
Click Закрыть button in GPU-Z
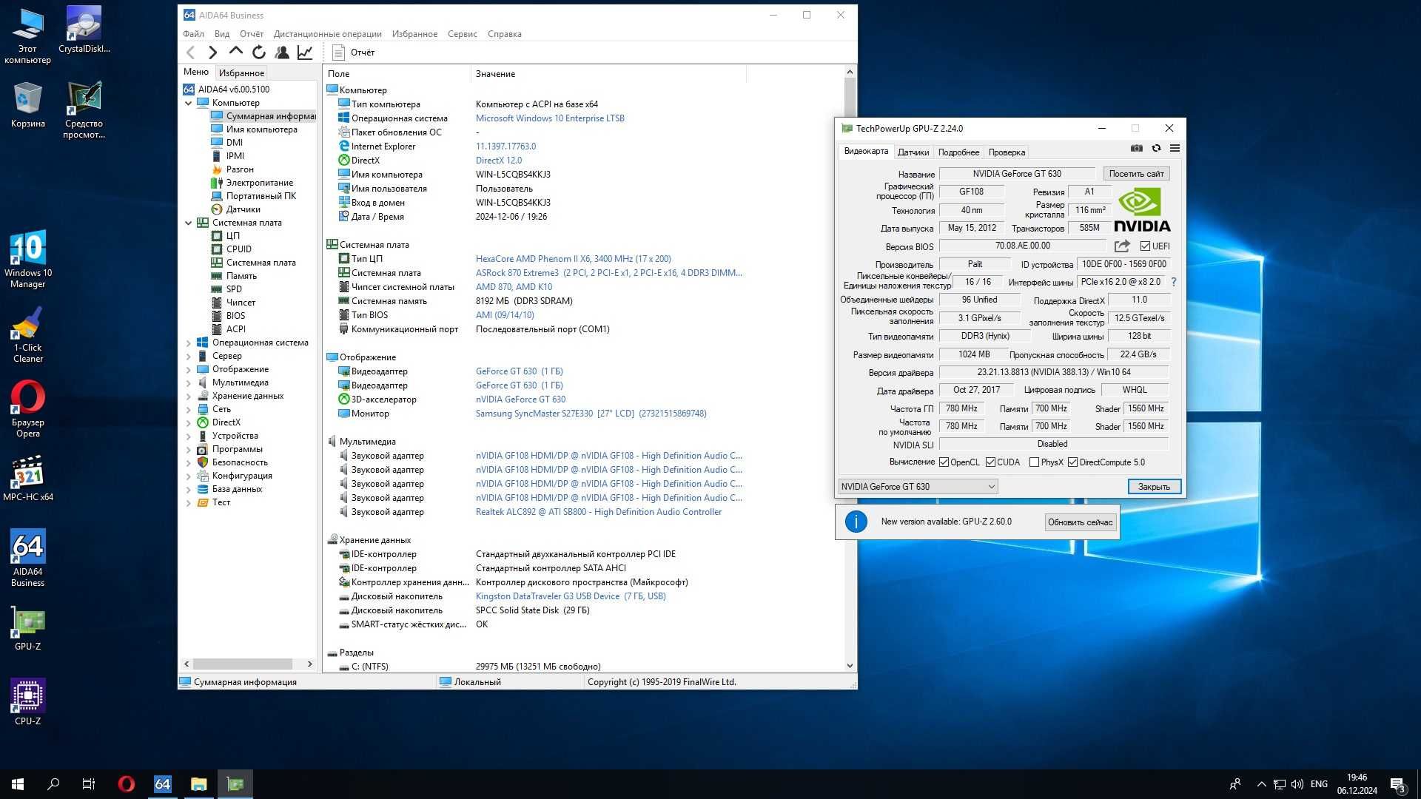click(1154, 487)
